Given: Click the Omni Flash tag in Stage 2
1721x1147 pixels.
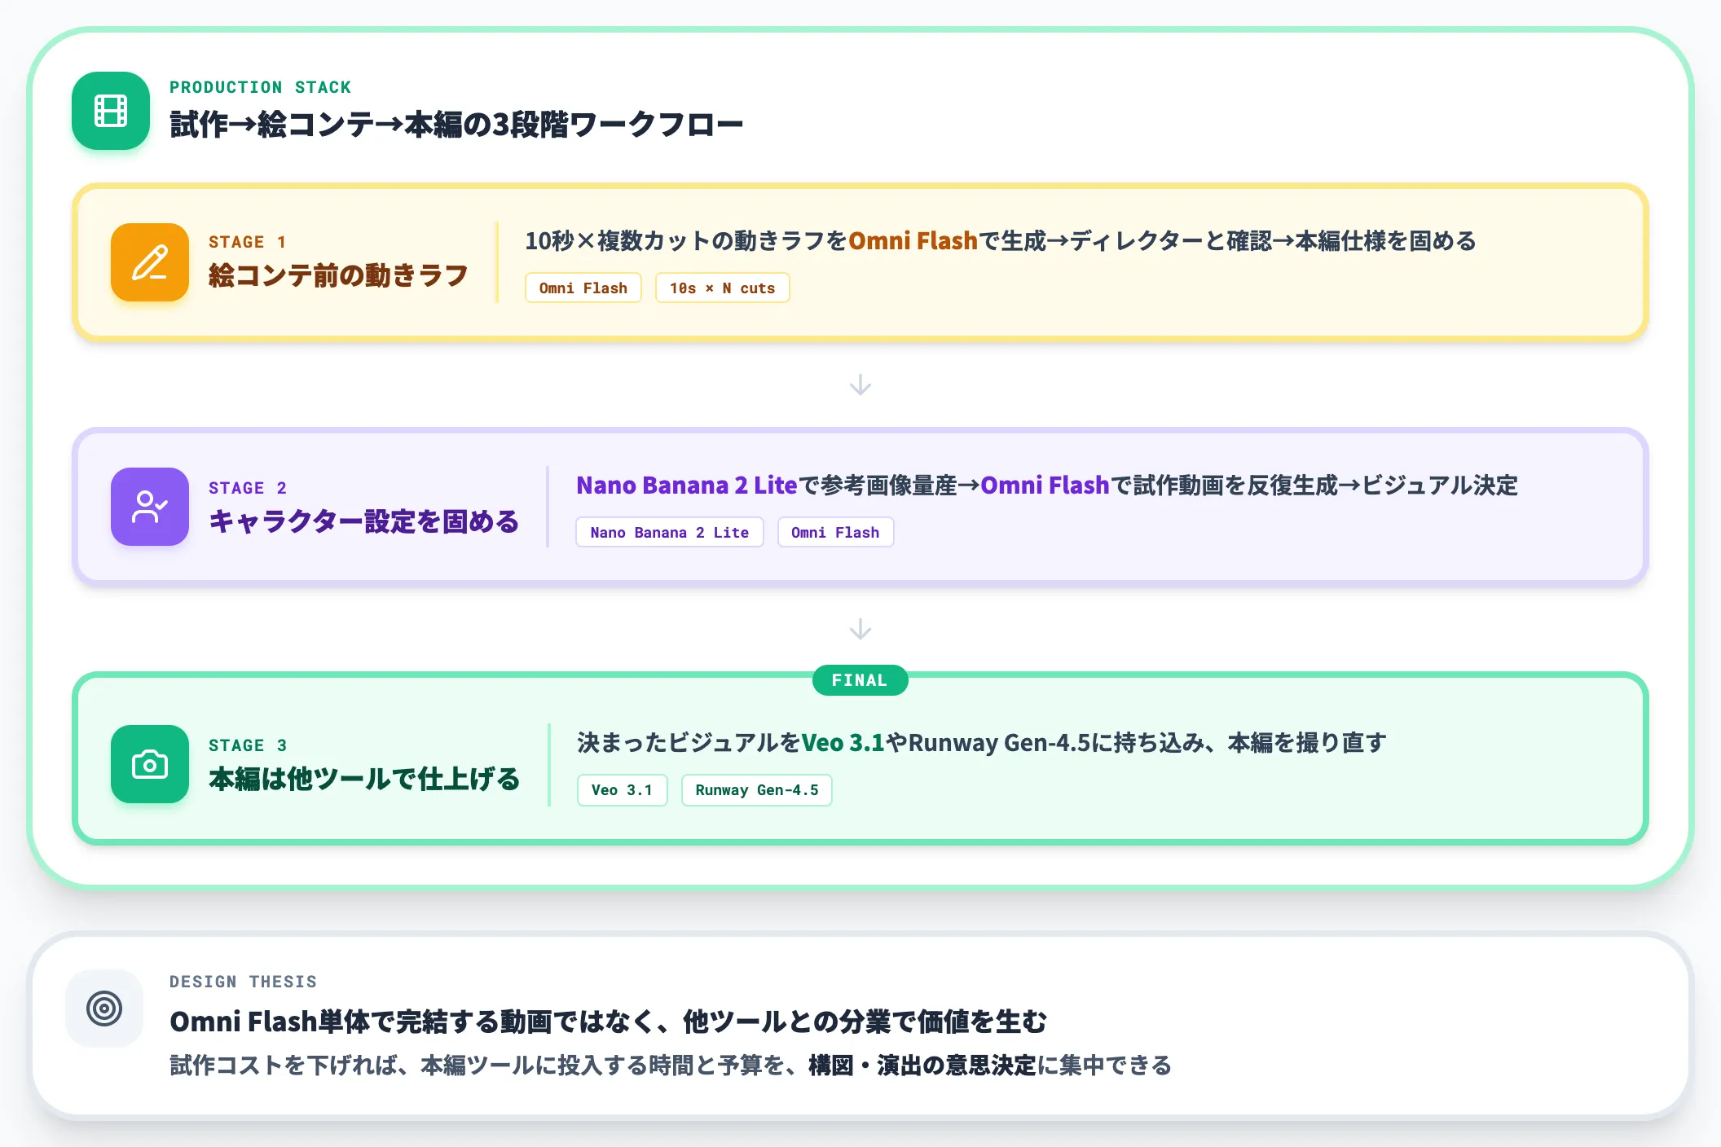Looking at the screenshot, I should pos(836,532).
